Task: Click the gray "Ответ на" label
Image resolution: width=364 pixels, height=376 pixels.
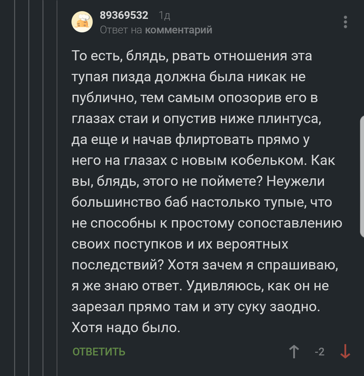Action: 121,30
